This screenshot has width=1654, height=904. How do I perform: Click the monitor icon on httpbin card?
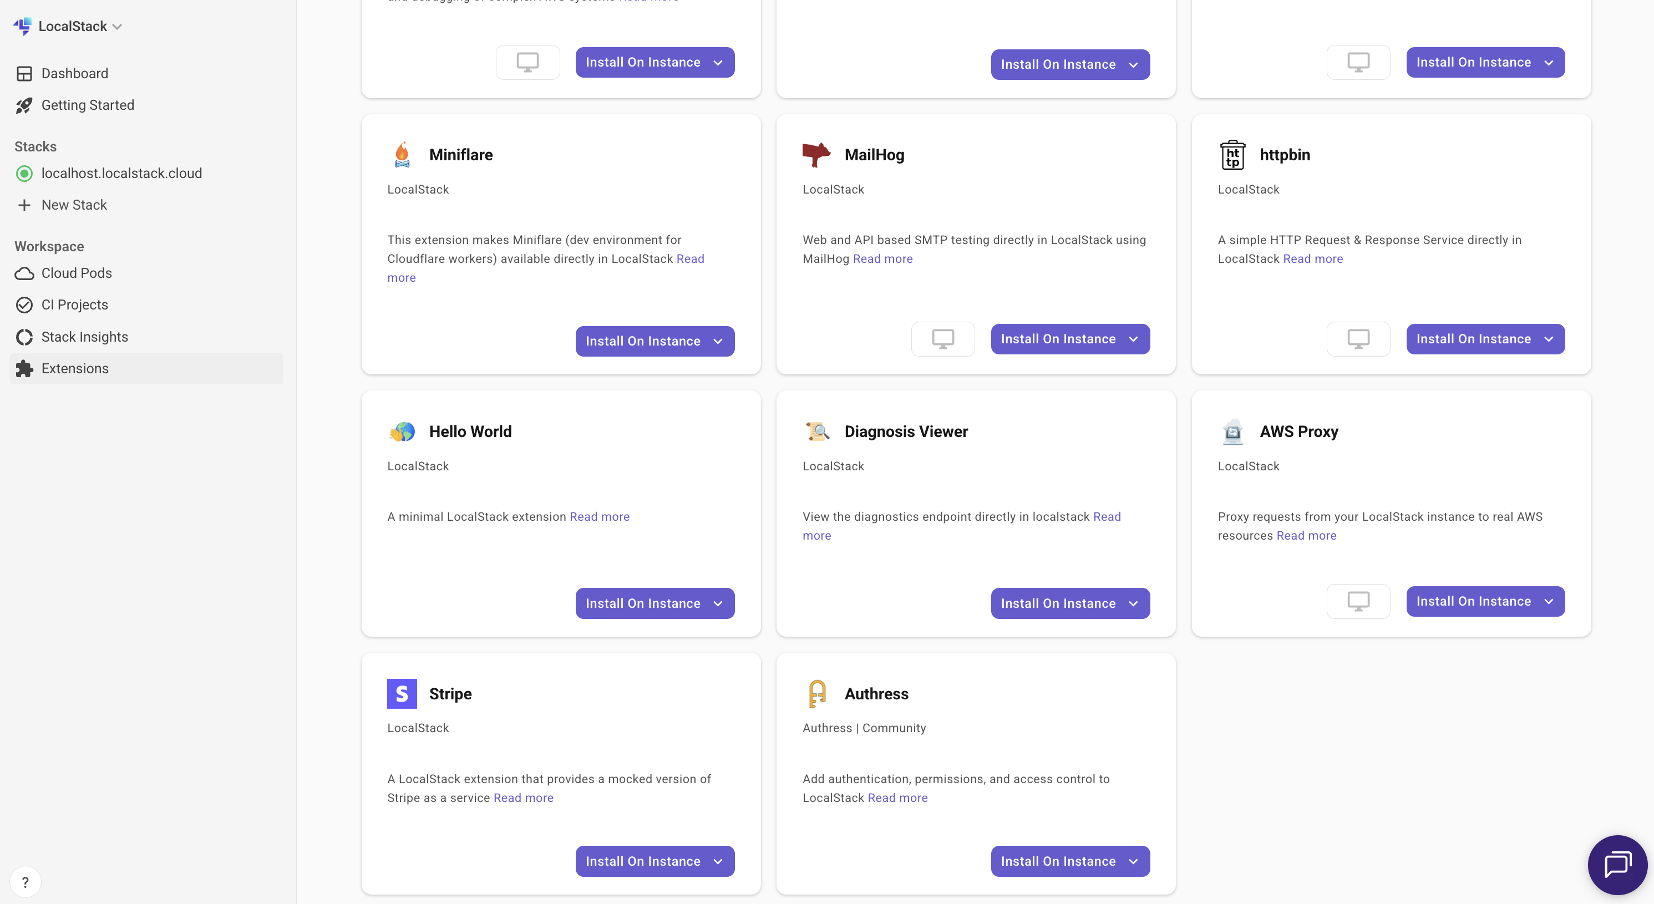pos(1358,338)
